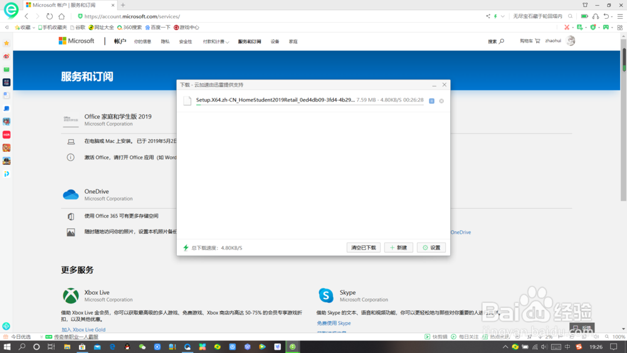Click the OneDrive cloud icon
The width and height of the screenshot is (627, 353).
71,194
